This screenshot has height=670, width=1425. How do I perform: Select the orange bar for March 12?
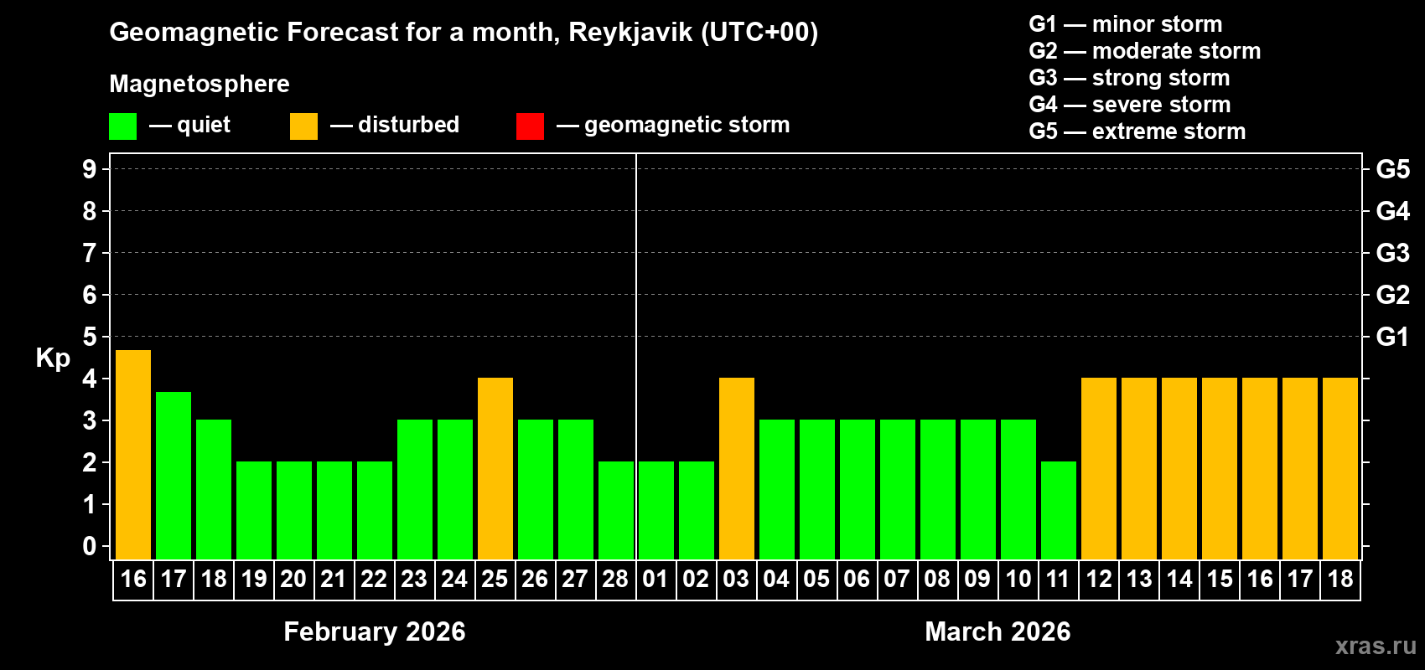[x=1099, y=469]
